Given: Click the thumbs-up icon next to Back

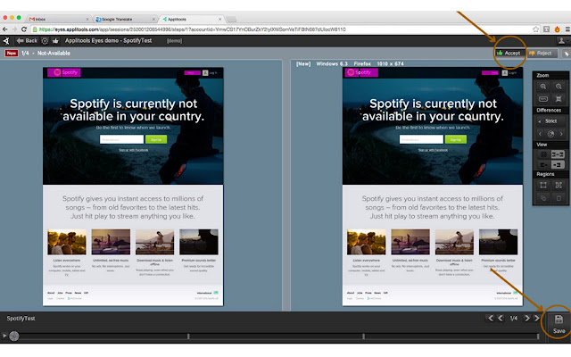Looking at the screenshot, I should coord(55,41).
